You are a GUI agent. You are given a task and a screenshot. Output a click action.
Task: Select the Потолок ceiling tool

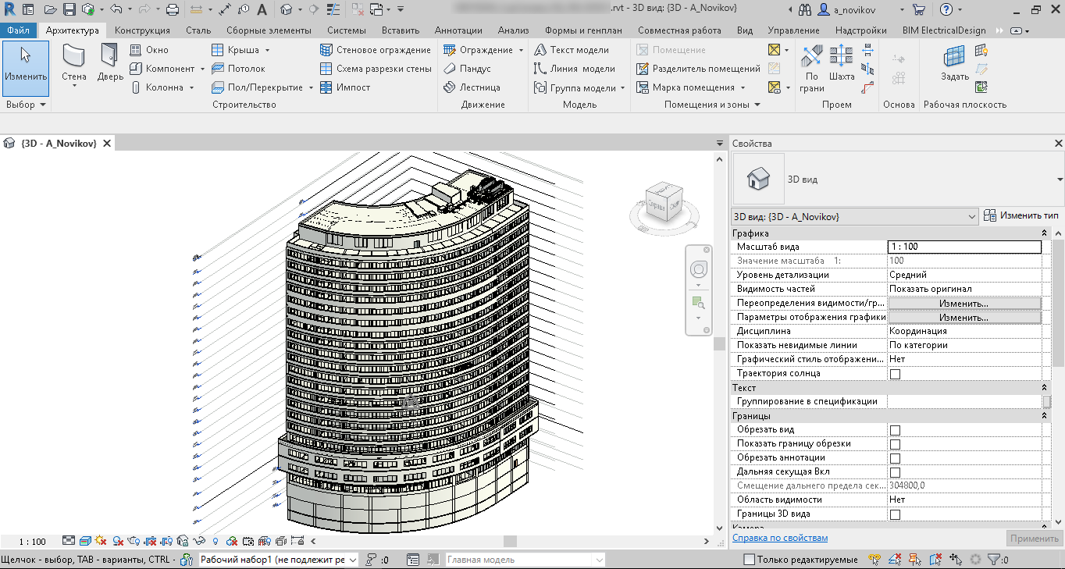[238, 69]
